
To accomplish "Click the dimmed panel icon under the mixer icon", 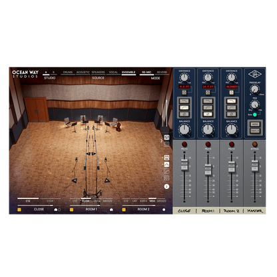I will click(x=166, y=144).
